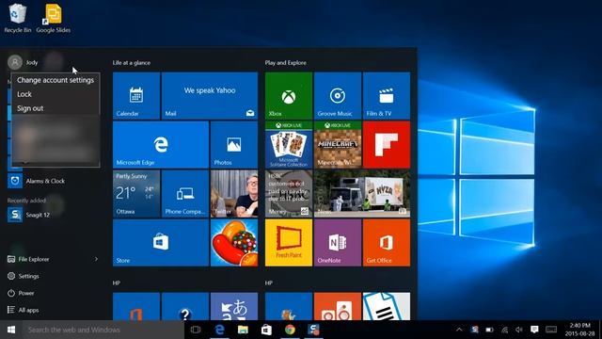Open the Film & TV tile
The width and height of the screenshot is (602, 339).
(387, 96)
